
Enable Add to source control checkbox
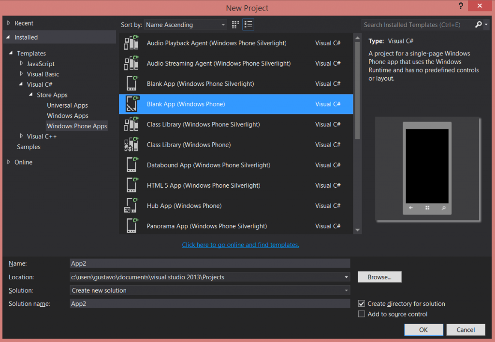pos(362,314)
